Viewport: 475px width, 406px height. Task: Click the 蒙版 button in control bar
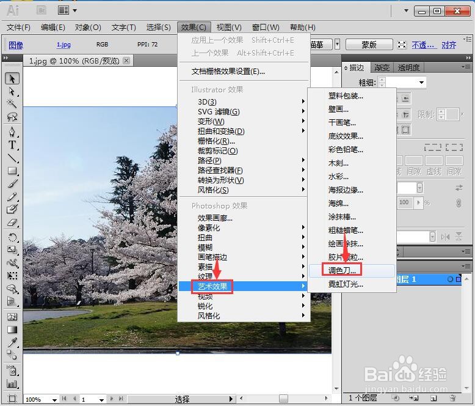coord(369,45)
